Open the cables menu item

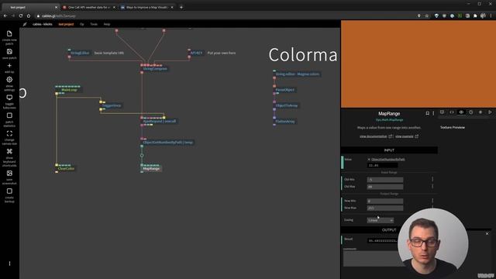tap(43, 24)
